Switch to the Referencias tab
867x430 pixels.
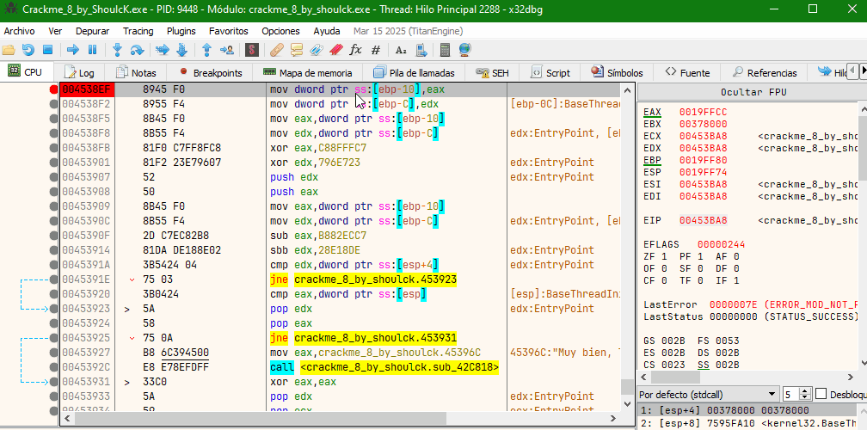(765, 72)
